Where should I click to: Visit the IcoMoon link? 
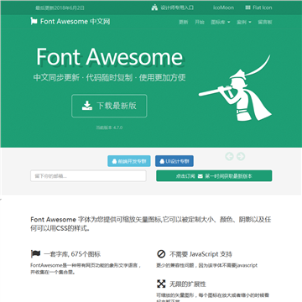223,8
